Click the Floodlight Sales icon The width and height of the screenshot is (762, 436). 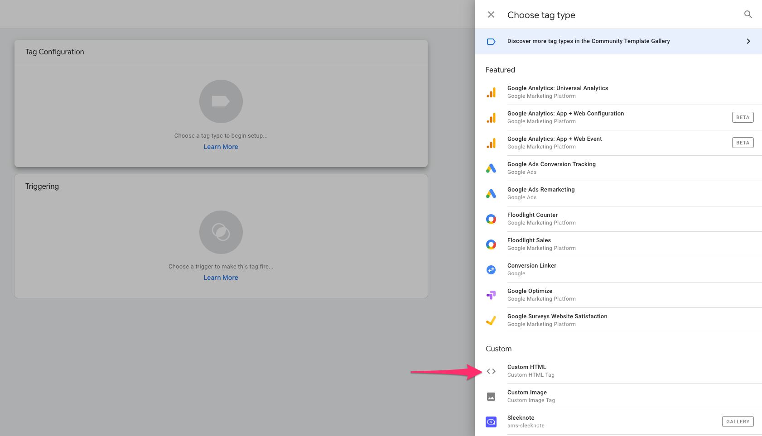[x=491, y=244]
